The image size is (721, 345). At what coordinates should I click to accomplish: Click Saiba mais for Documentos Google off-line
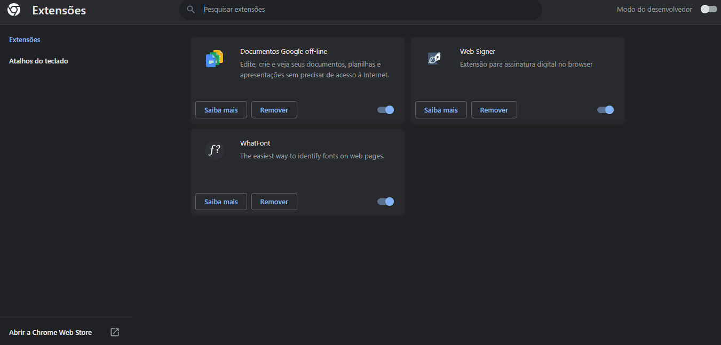(221, 110)
